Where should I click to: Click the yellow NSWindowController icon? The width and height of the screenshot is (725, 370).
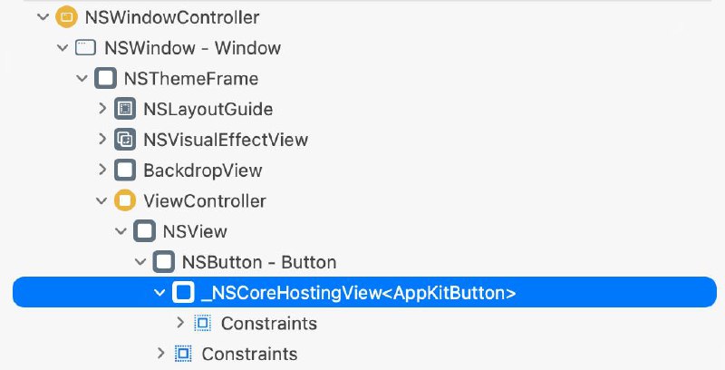click(66, 16)
